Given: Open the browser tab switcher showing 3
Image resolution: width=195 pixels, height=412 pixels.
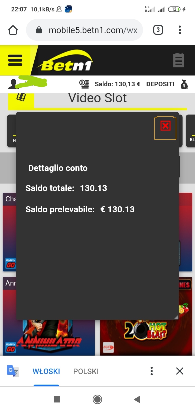Looking at the screenshot, I should [158, 30].
